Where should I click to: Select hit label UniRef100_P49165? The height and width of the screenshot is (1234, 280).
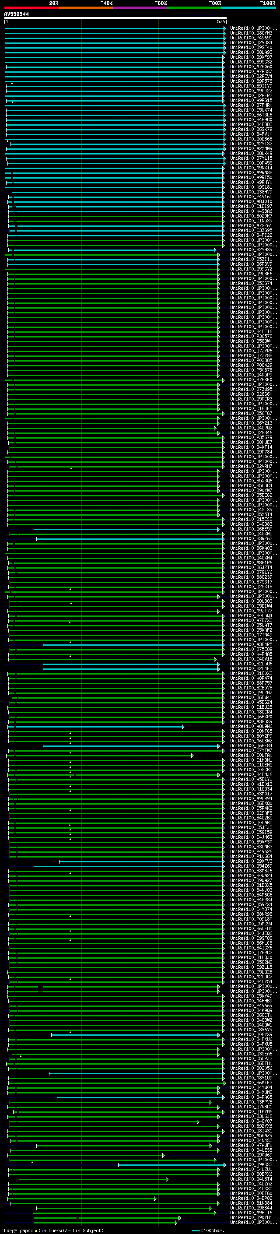251,197
